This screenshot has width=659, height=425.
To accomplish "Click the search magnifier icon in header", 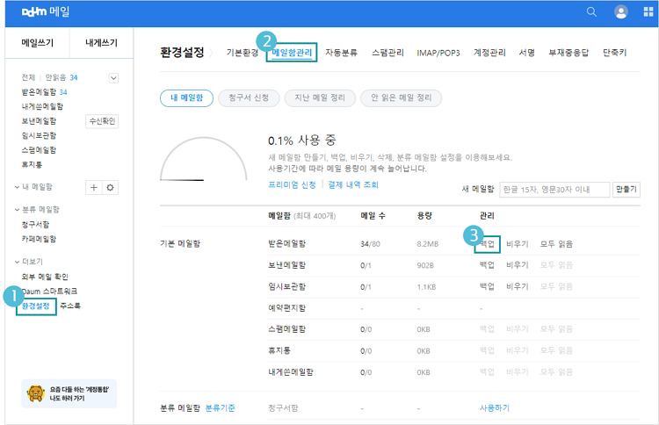I will pos(591,11).
